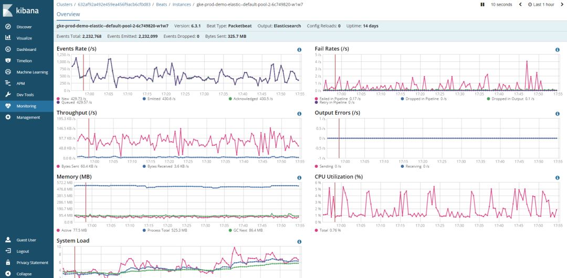Click Events Total value 2,232,768
The height and width of the screenshot is (278, 567).
(92, 36)
